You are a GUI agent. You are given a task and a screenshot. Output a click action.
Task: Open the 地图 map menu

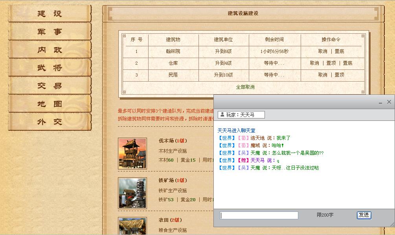point(50,104)
